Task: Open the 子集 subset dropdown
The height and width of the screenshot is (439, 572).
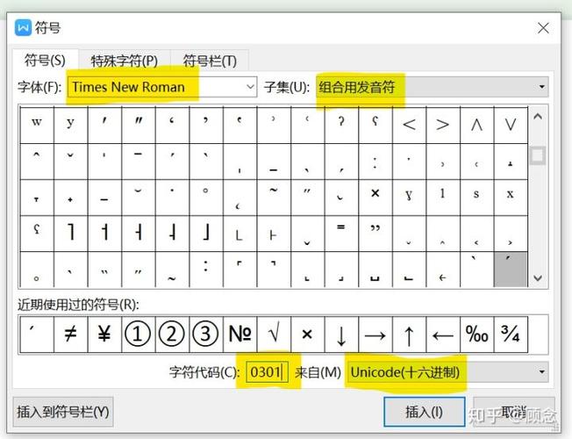Action: coord(433,87)
